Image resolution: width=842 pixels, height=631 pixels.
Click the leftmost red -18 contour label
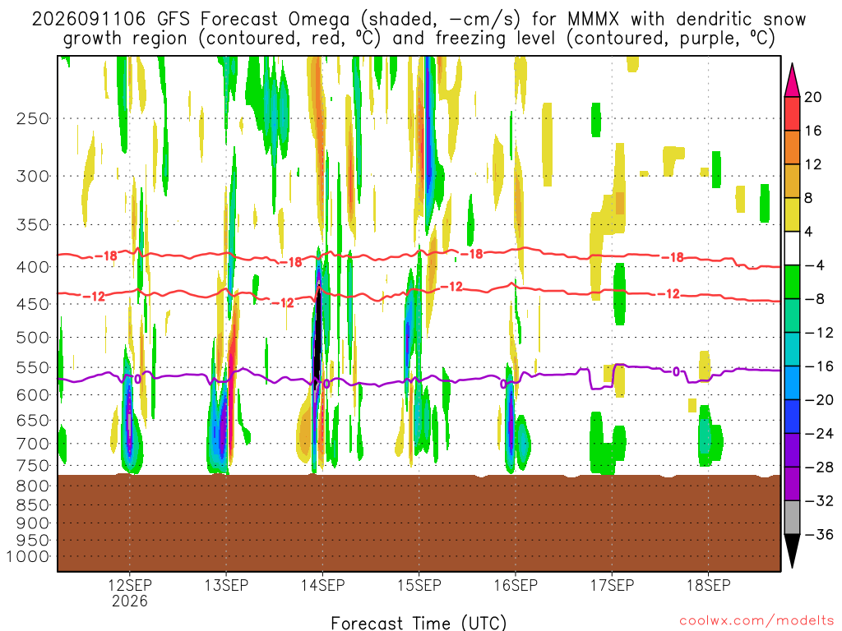(x=106, y=256)
